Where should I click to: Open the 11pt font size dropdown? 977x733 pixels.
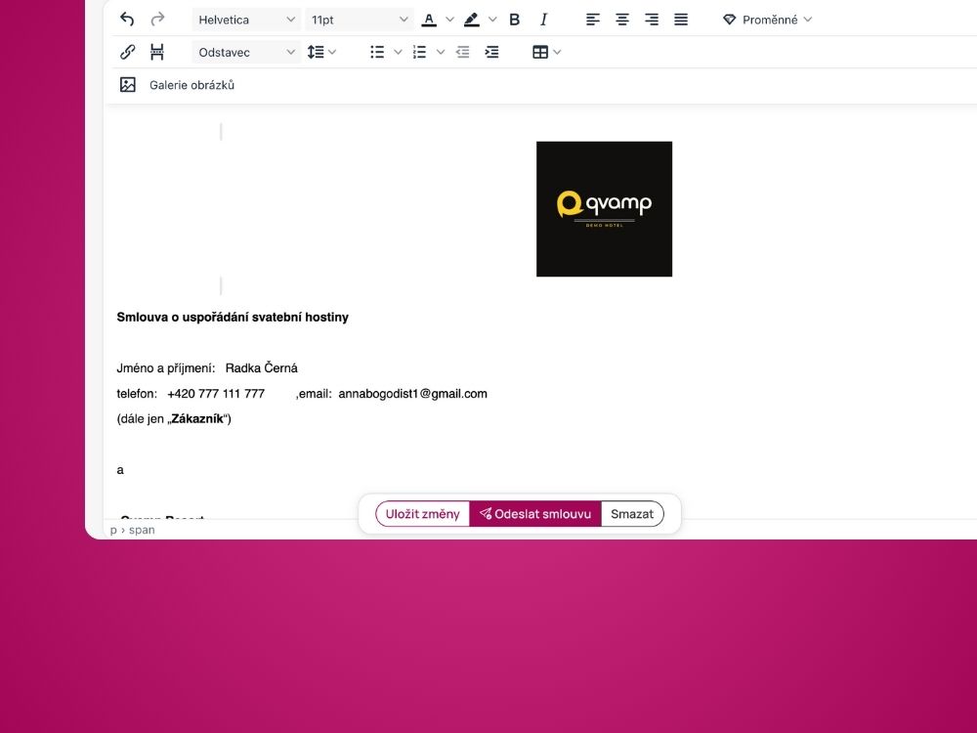pyautogui.click(x=360, y=20)
